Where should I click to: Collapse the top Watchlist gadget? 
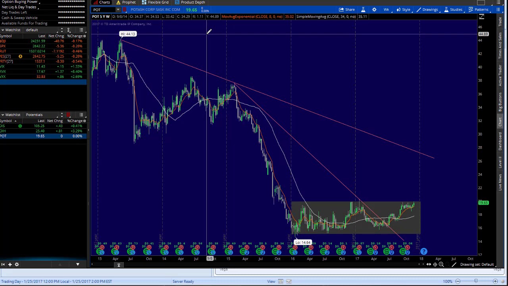coord(2,30)
